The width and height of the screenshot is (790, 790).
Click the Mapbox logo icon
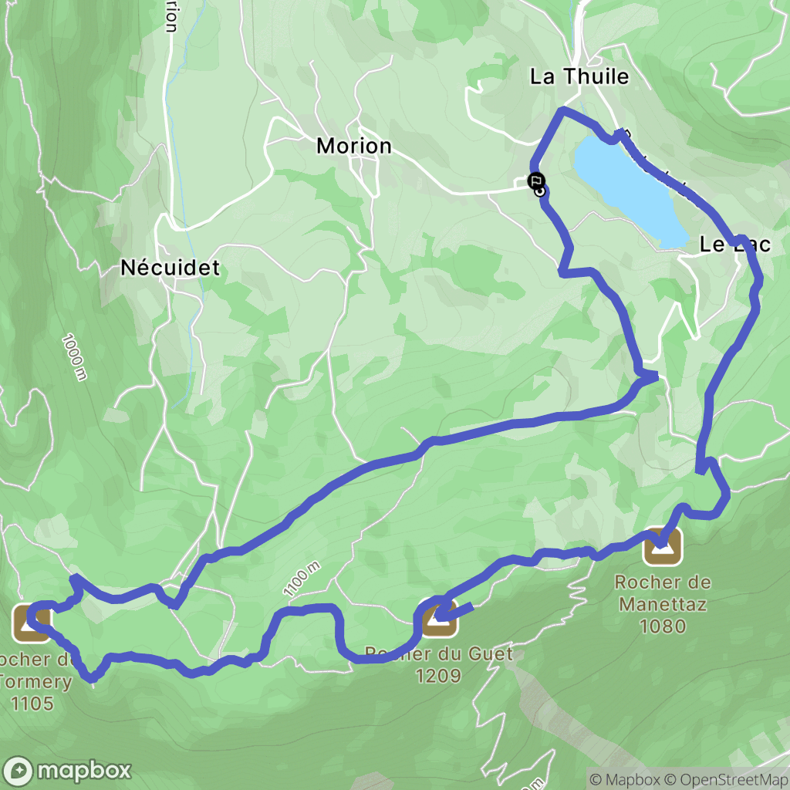pos(18,771)
